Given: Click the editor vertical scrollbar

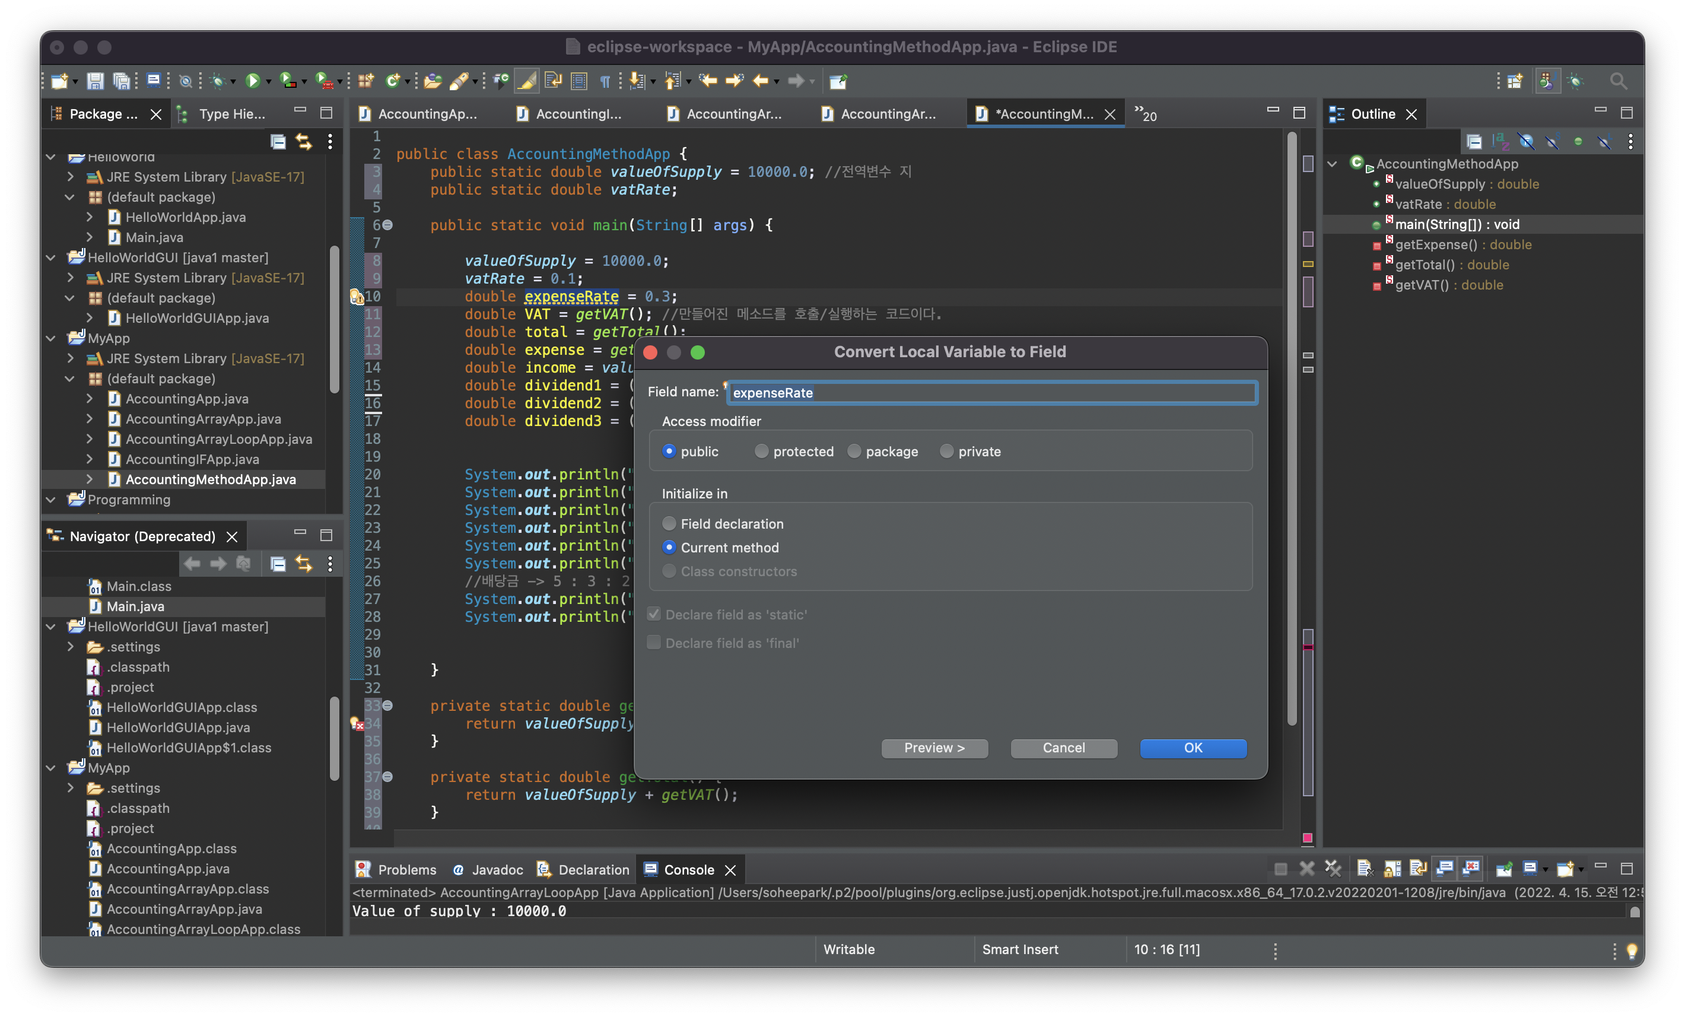Looking at the screenshot, I should (x=1291, y=424).
